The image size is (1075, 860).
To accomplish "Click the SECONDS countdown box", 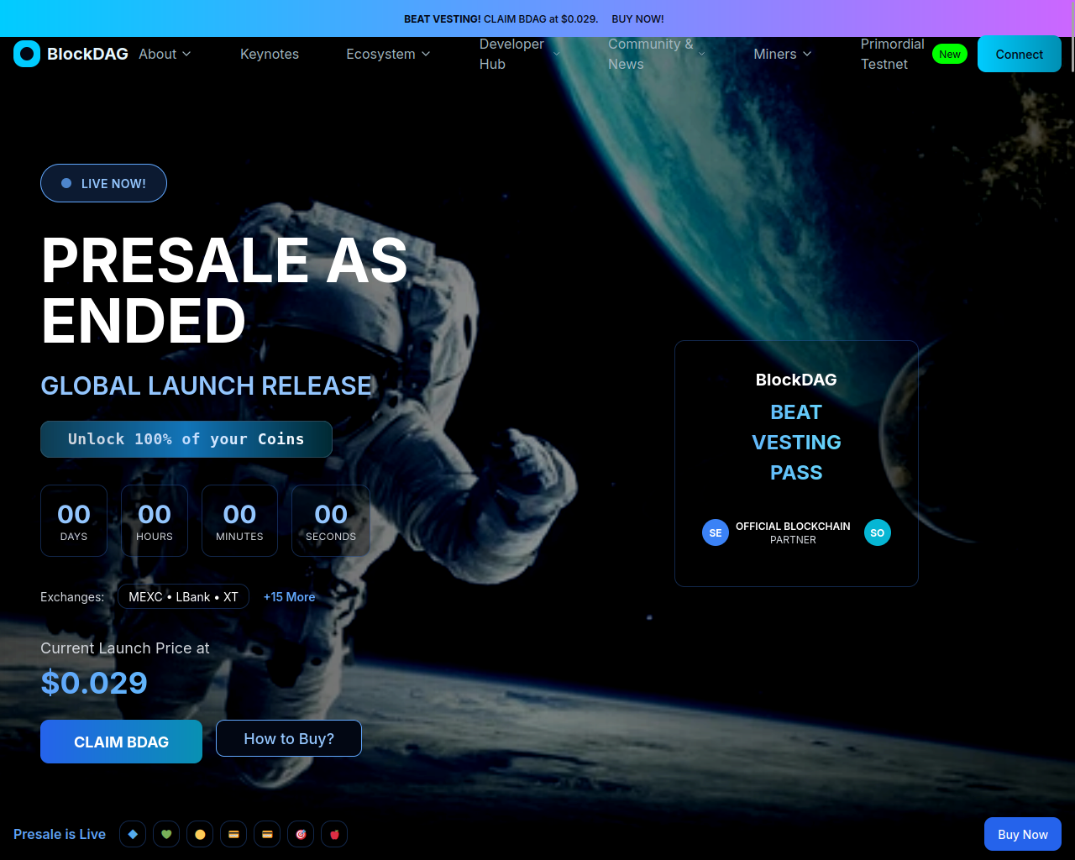I will click(331, 521).
